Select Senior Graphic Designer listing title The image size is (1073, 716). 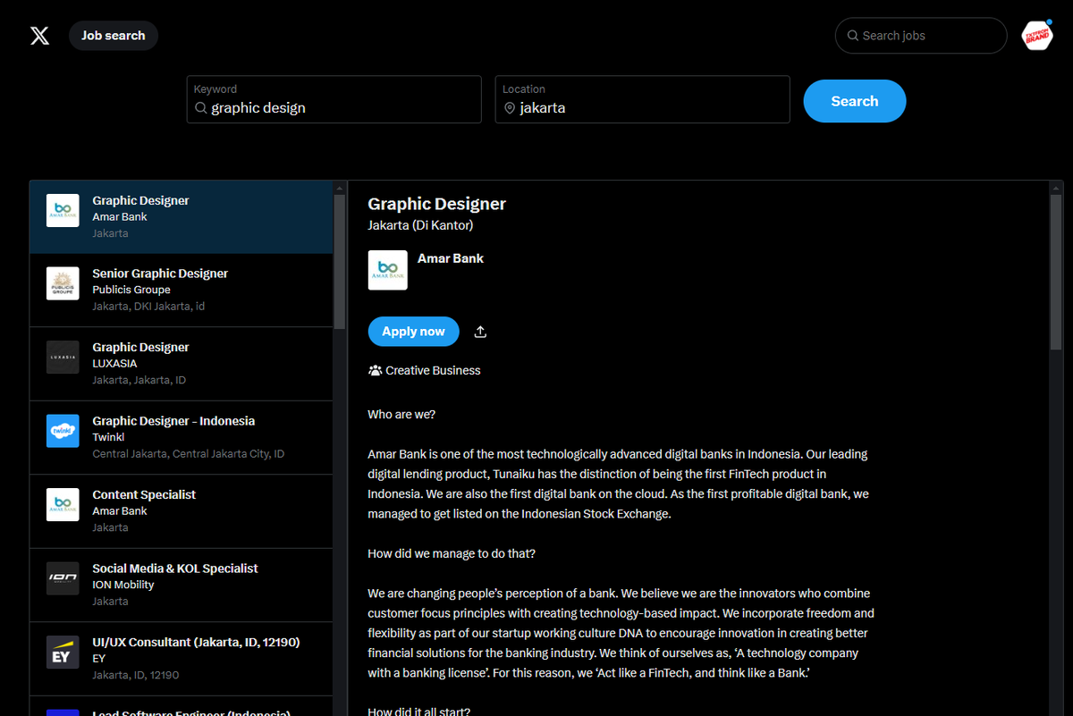pos(160,274)
